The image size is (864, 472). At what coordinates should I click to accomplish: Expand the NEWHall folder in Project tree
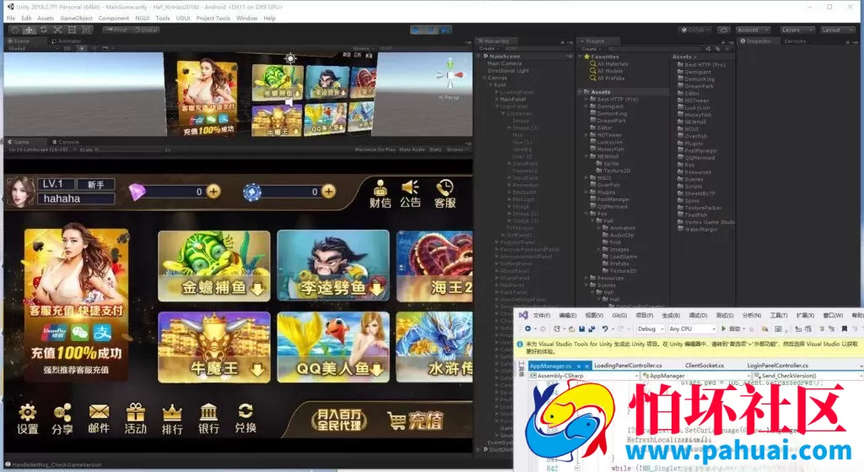587,156
